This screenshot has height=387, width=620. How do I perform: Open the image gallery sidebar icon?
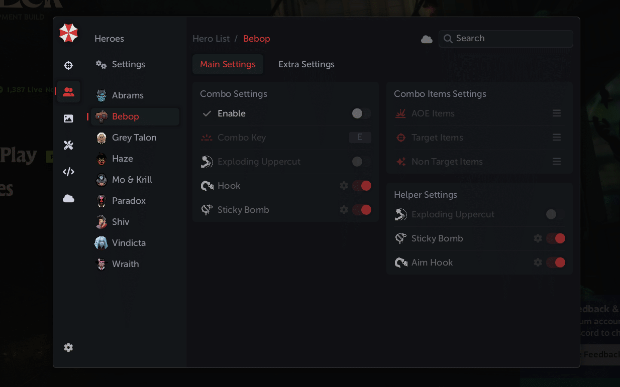point(68,118)
